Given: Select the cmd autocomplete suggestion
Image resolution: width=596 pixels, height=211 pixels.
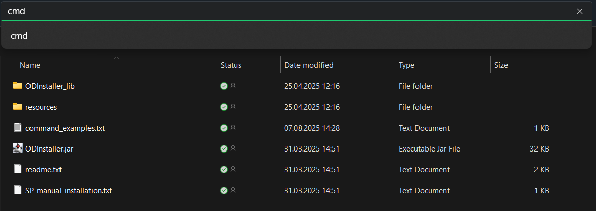Looking at the screenshot, I should 19,36.
